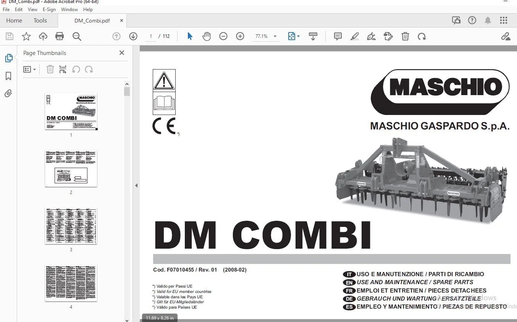Click the insert pages icon in thumbnails panel
Image resolution: width=517 pixels, height=322 pixels.
click(x=63, y=70)
